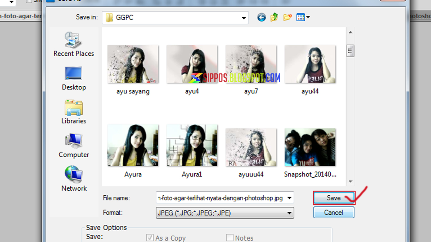Go back to previous folder icon
Viewport: 431px width, 242px height.
pyautogui.click(x=261, y=17)
